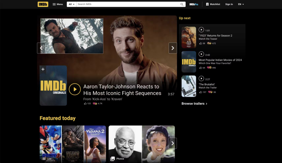
Task: Open the EN language dropdown
Action: click(241, 4)
